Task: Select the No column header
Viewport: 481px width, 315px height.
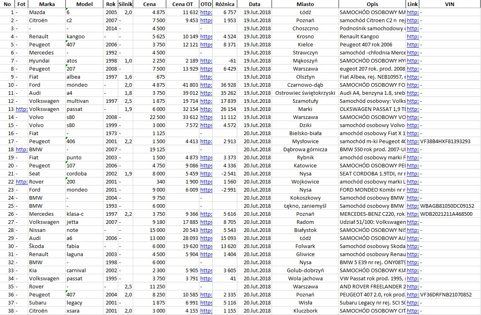Action: 7,4
